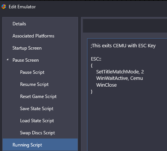This screenshot has width=167, height=151.
Task: Select Save State Script
Action: pos(37,109)
